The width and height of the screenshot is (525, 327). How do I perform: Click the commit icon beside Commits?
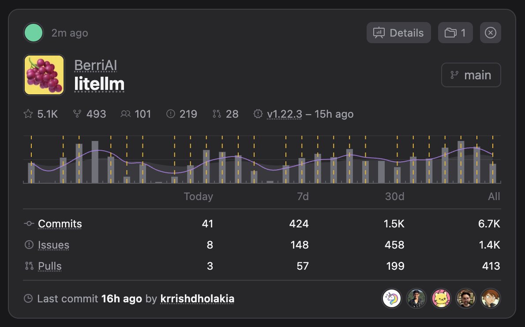pos(29,223)
